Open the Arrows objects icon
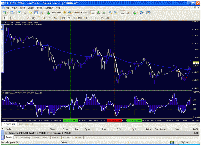This screenshot has width=201, height=145. click(55, 18)
